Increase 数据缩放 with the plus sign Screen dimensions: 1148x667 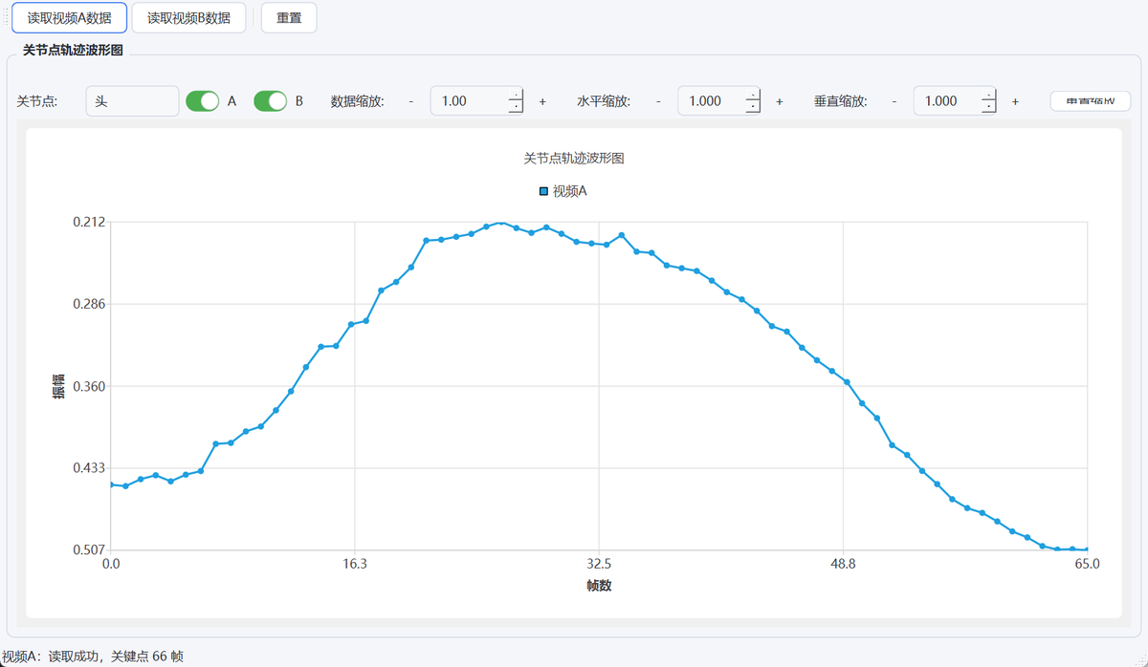[x=542, y=101]
